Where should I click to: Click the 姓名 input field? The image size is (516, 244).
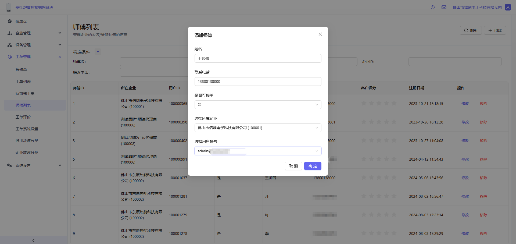click(x=258, y=58)
